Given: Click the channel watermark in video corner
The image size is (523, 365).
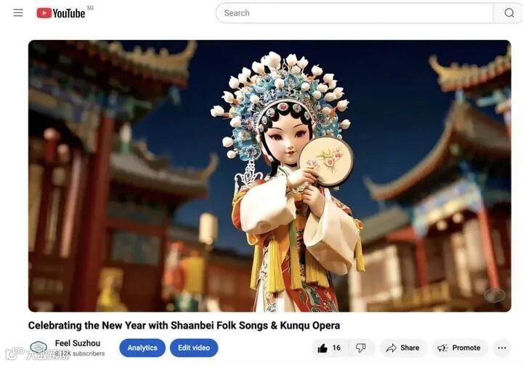Looking at the screenshot, I should tap(495, 295).
